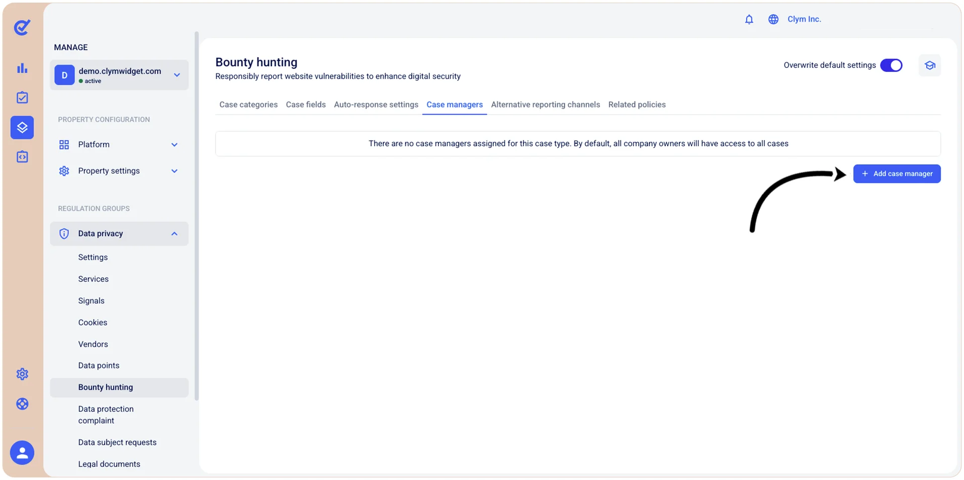964x480 pixels.
Task: Open the code embed icon in sidebar
Action: coord(22,157)
